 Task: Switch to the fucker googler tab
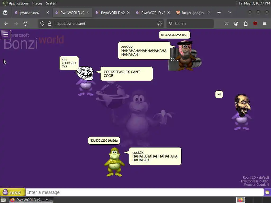coord(193,13)
